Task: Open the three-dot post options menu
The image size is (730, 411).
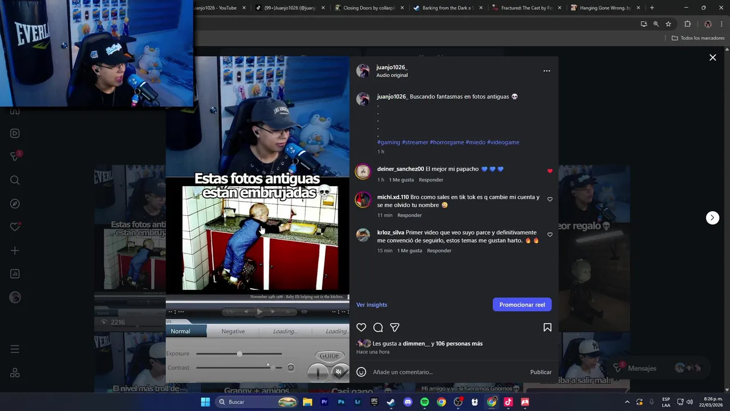Action: [546, 71]
